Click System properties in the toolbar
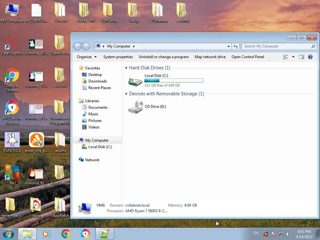Viewport: 320px width, 240px height. 118,57
